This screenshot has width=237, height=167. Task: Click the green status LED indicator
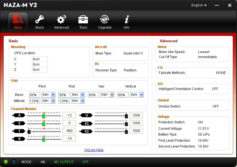pyautogui.click(x=6, y=161)
